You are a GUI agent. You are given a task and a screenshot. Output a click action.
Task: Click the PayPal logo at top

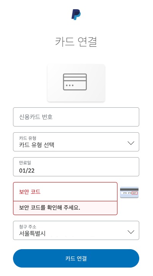coord(76,15)
